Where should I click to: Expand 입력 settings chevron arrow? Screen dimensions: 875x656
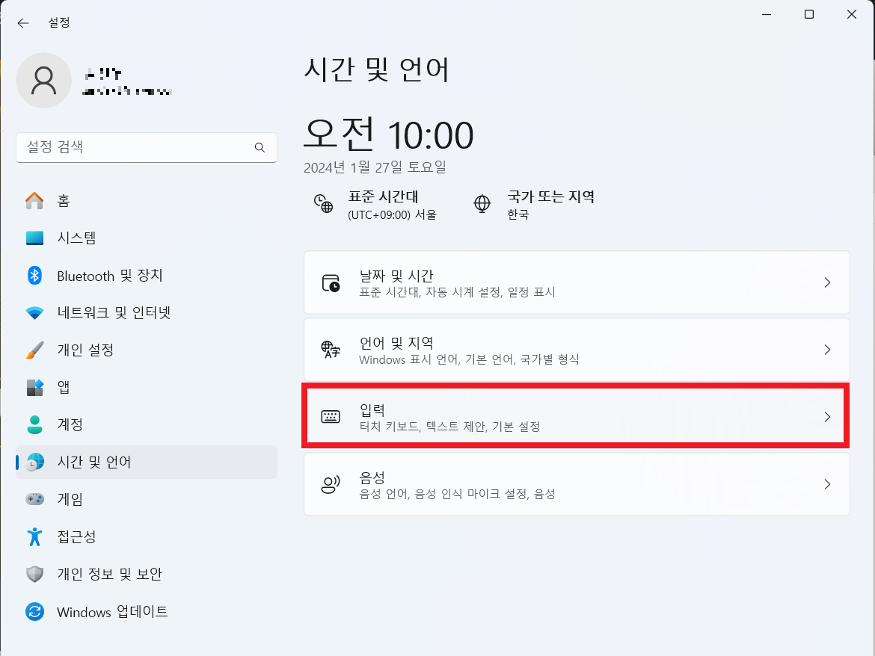pos(828,417)
